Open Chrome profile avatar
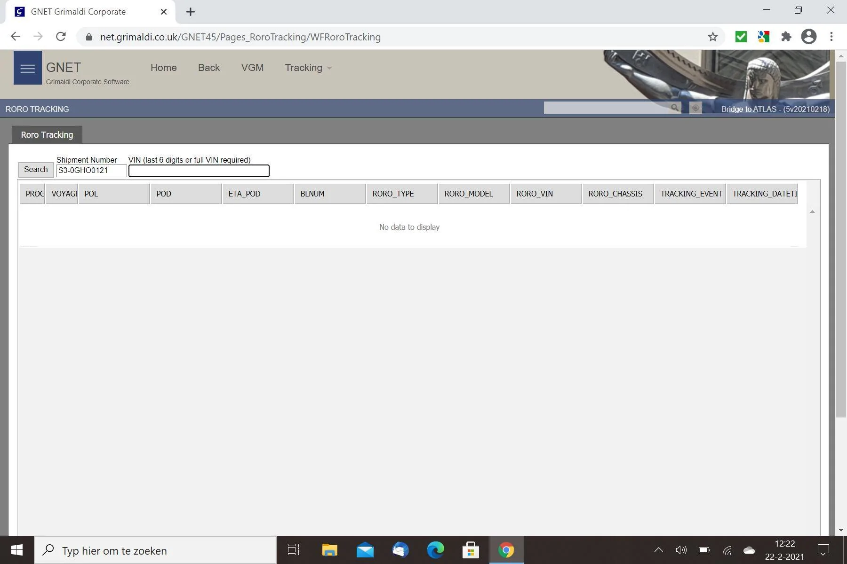The width and height of the screenshot is (847, 564). point(809,37)
